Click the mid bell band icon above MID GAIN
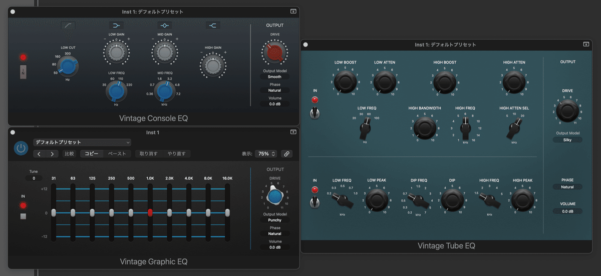This screenshot has width=601, height=276. pyautogui.click(x=165, y=25)
